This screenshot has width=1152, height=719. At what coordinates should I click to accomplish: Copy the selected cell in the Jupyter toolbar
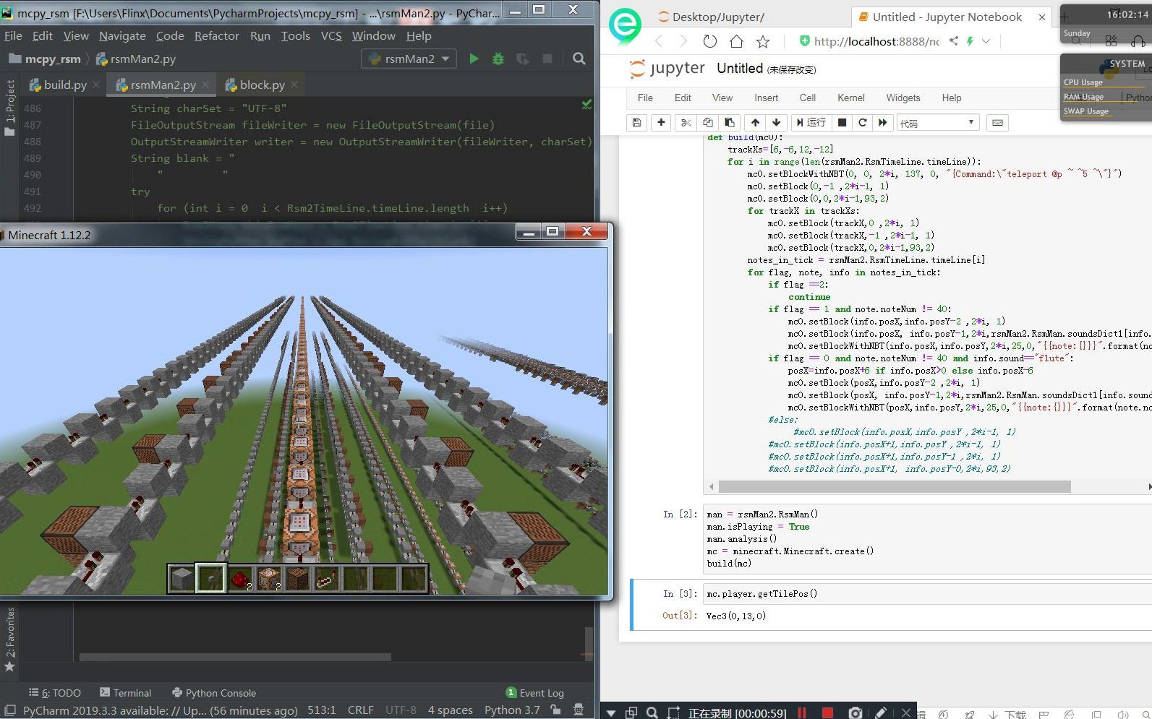pyautogui.click(x=708, y=123)
